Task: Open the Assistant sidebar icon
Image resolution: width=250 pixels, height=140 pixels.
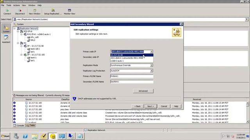Action: click(x=6, y=39)
